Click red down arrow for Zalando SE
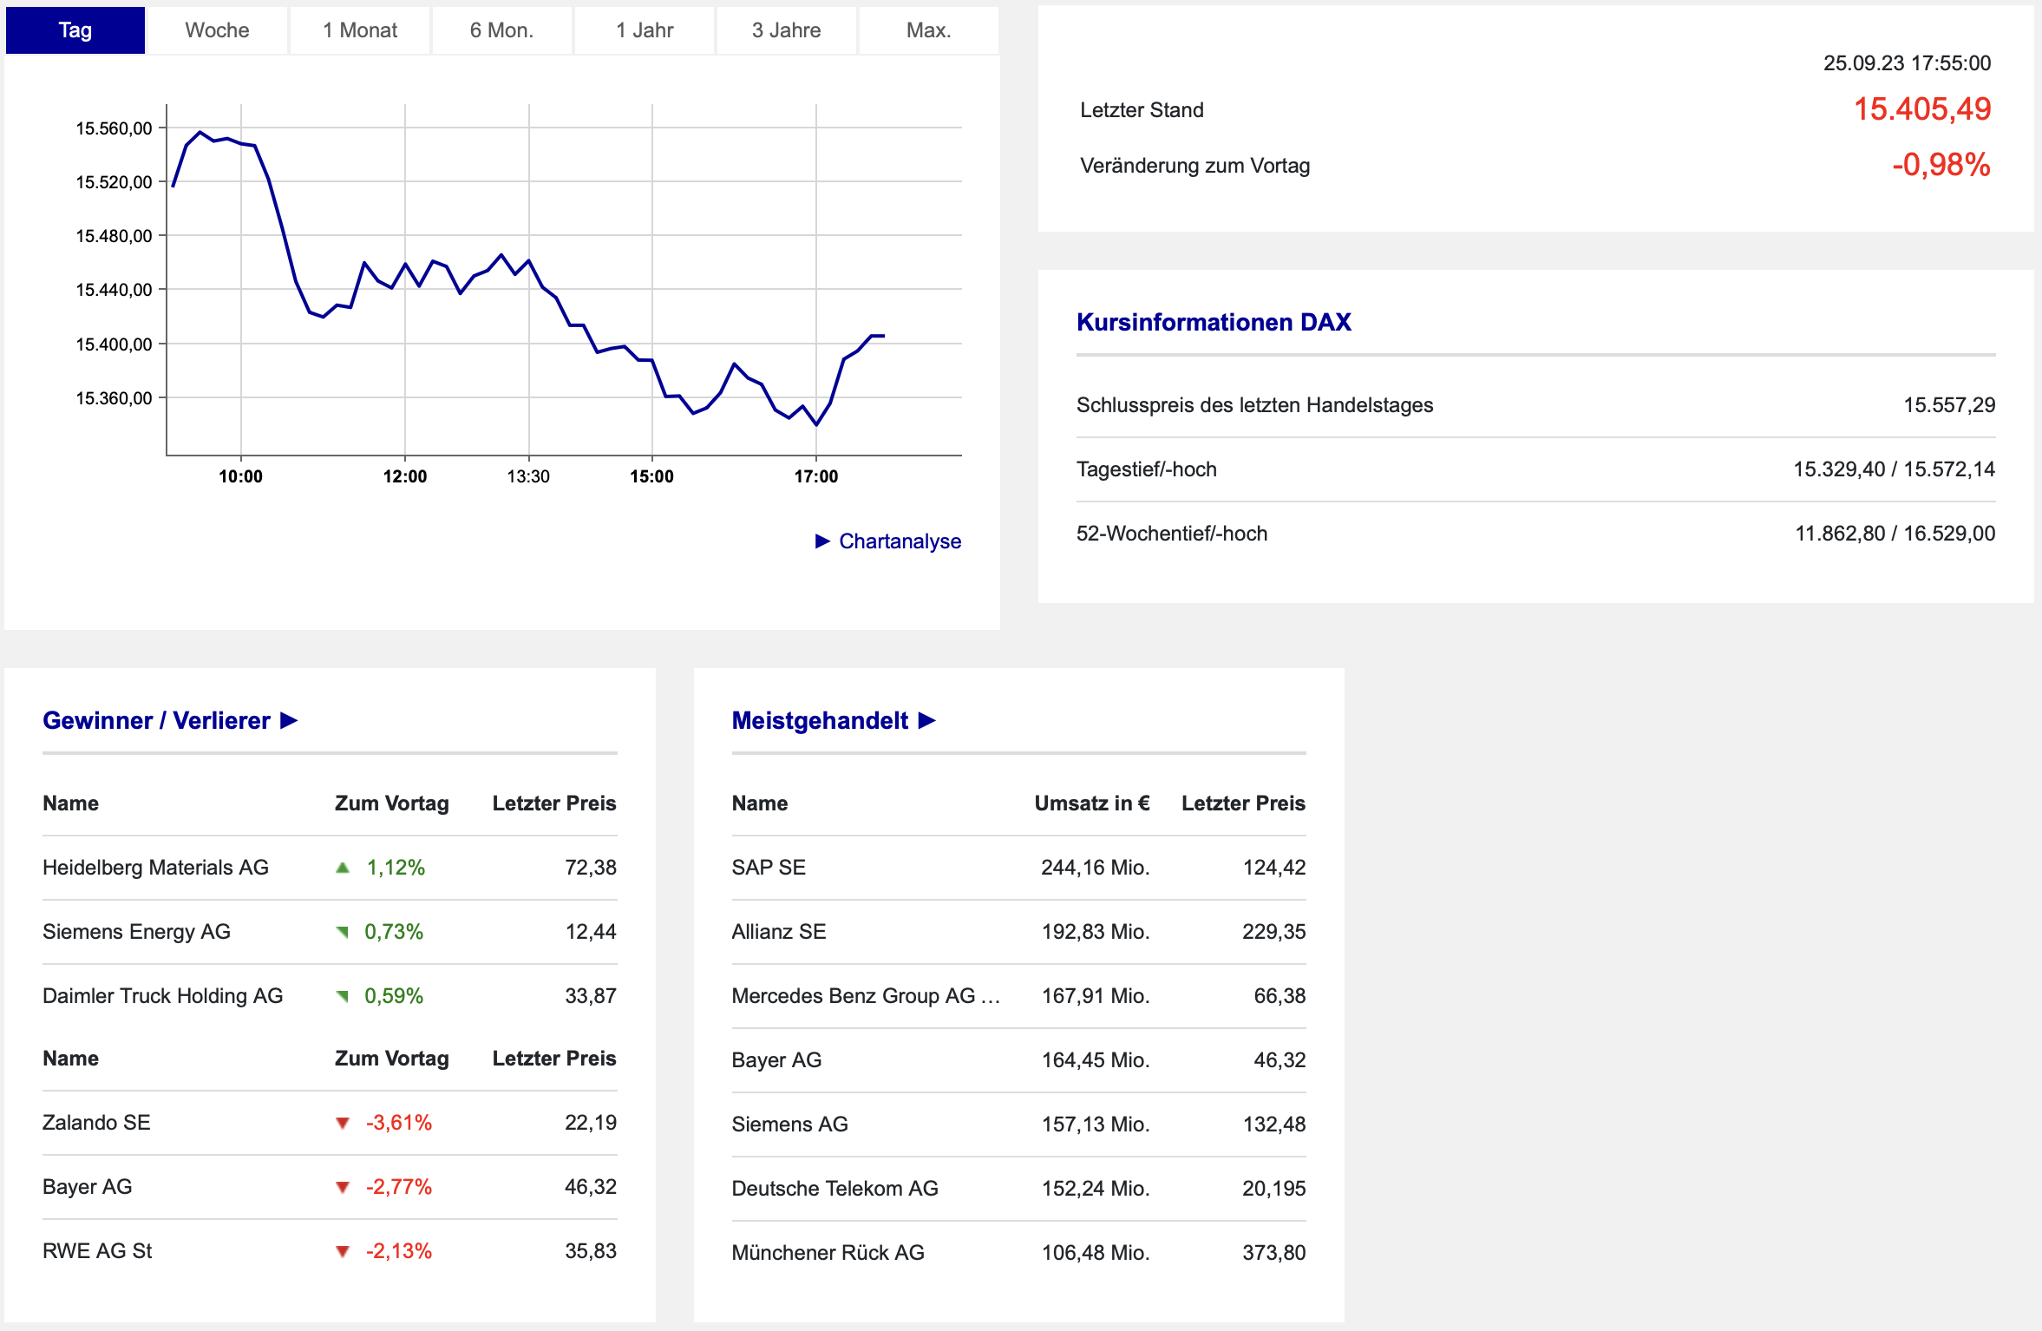The image size is (2042, 1331). (x=343, y=1124)
